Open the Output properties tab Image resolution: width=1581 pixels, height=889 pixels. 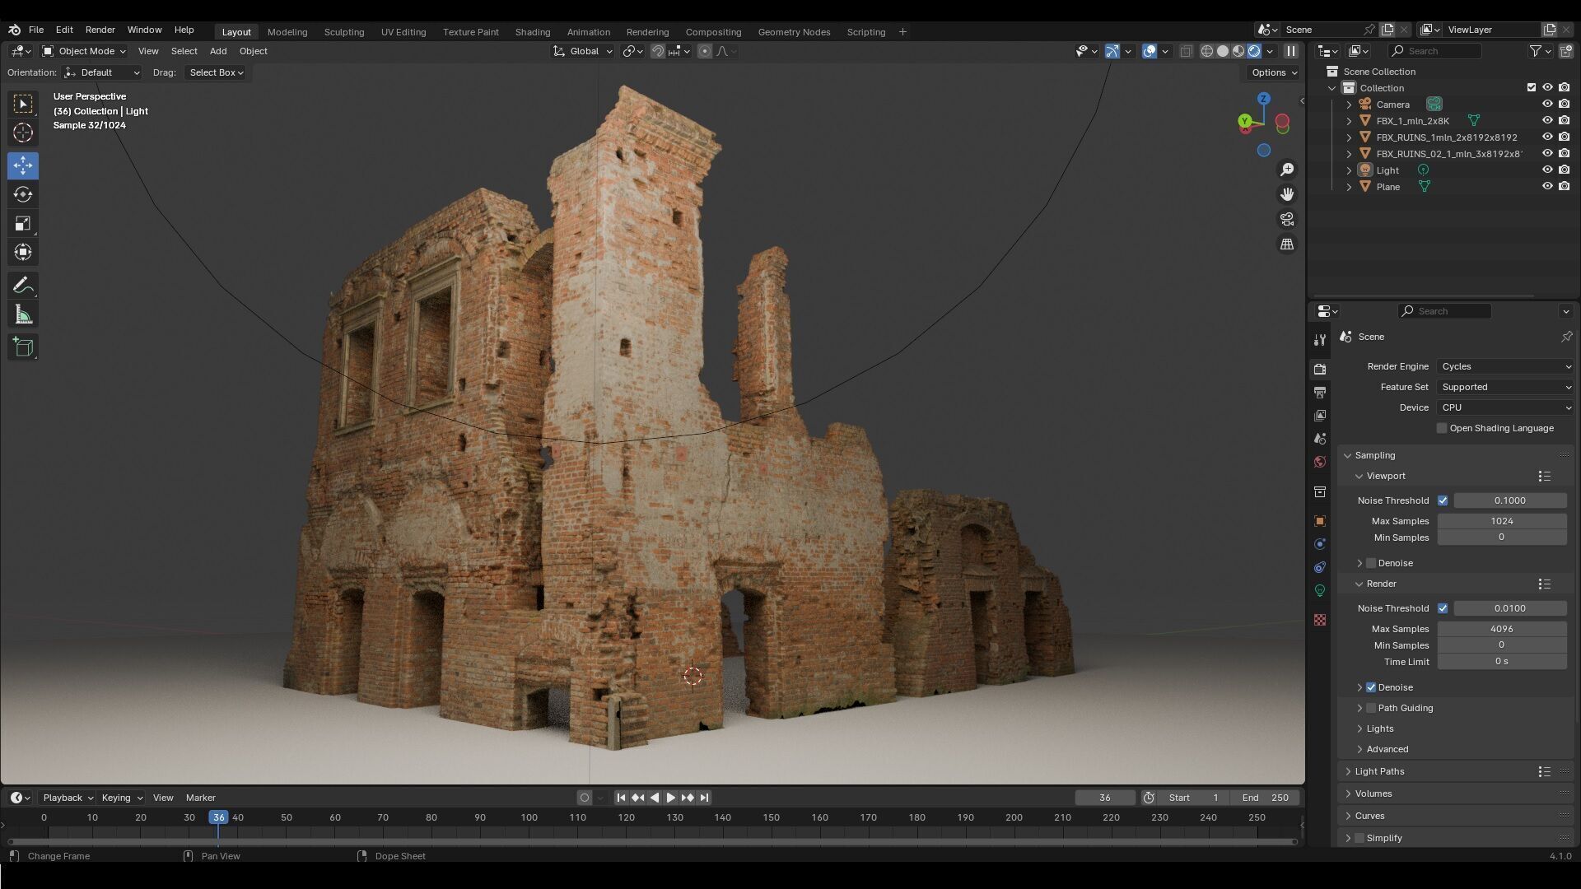coord(1320,392)
